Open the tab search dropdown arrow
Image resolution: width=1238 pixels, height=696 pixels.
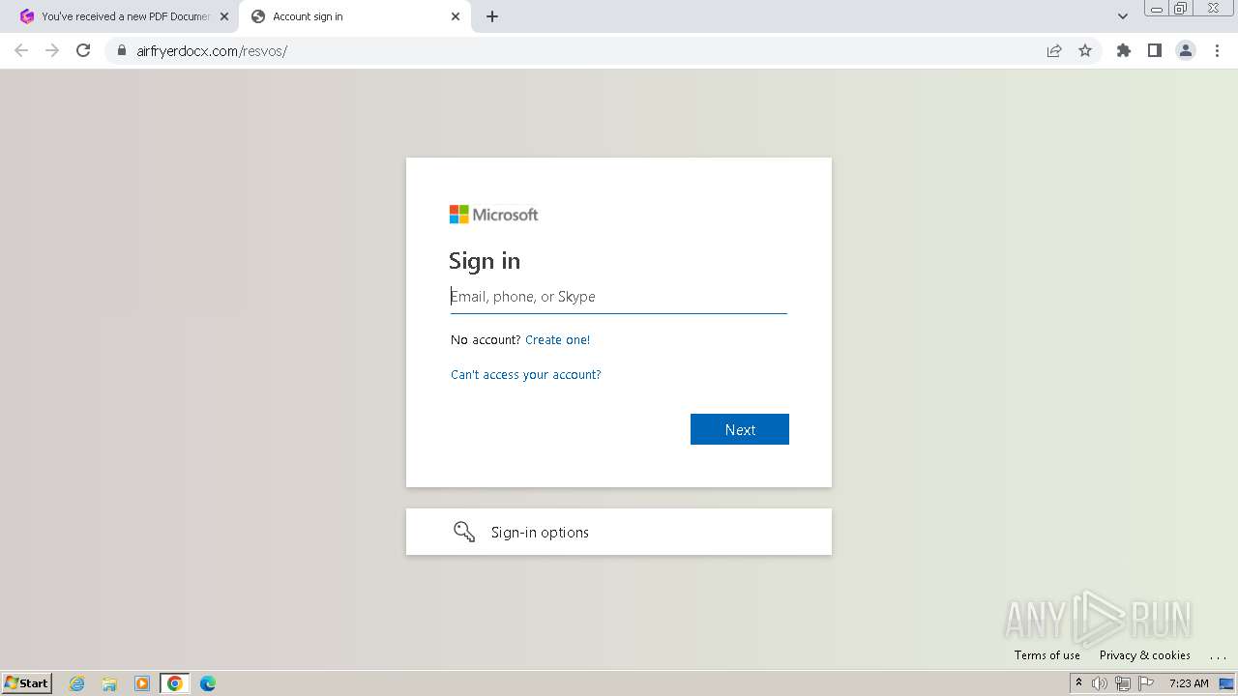point(1123,16)
